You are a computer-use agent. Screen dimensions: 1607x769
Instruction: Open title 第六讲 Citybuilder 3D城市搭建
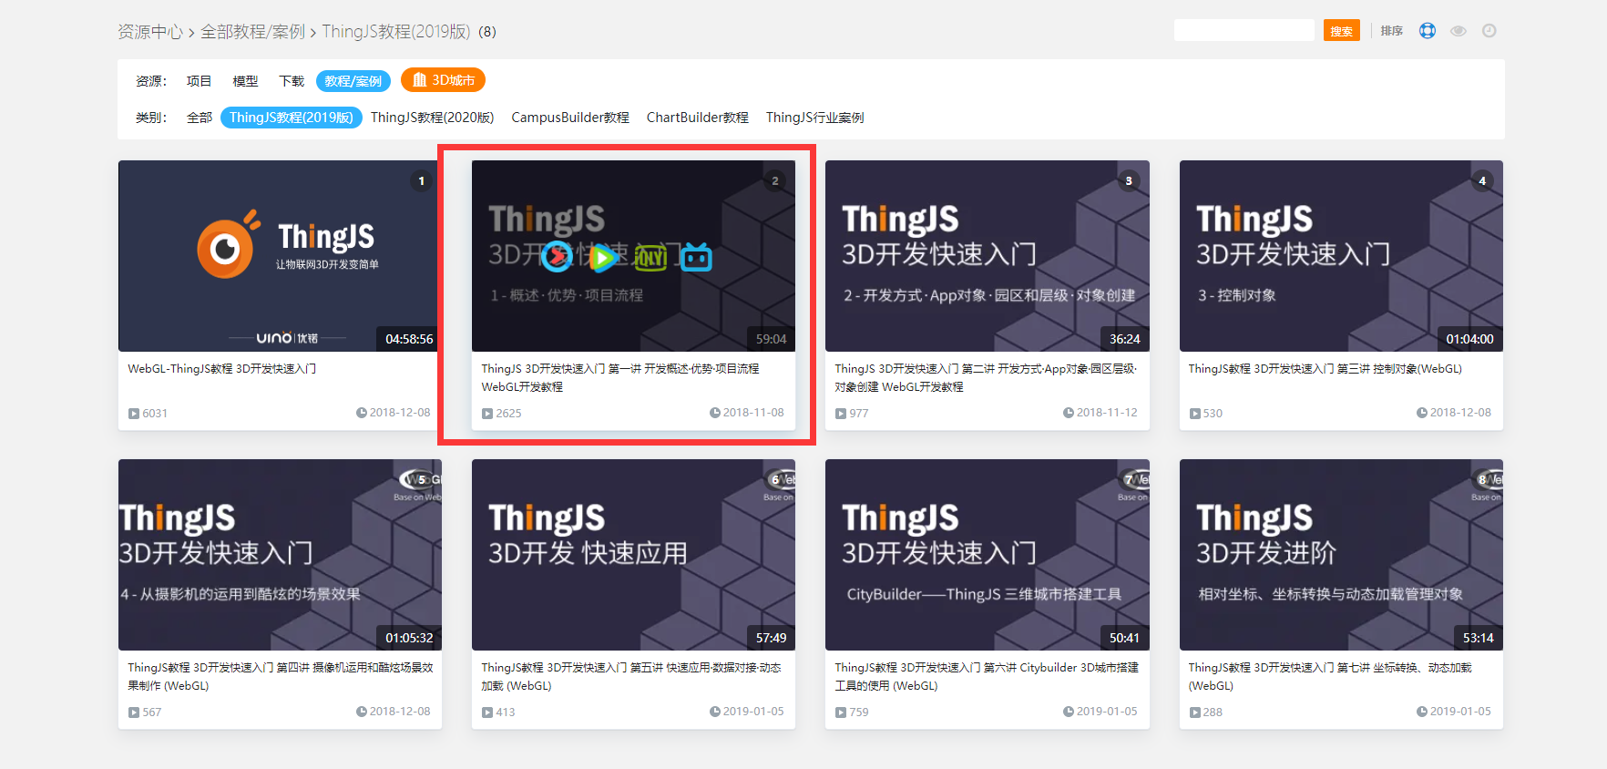(987, 676)
